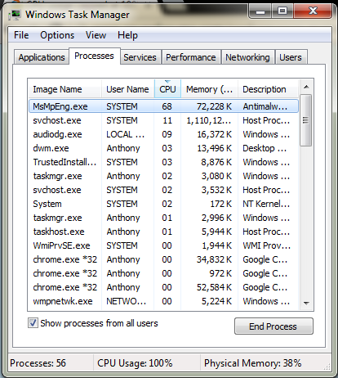Select chrome.exe *32 using 972 K
This screenshot has width=338, height=378.
pos(163,273)
